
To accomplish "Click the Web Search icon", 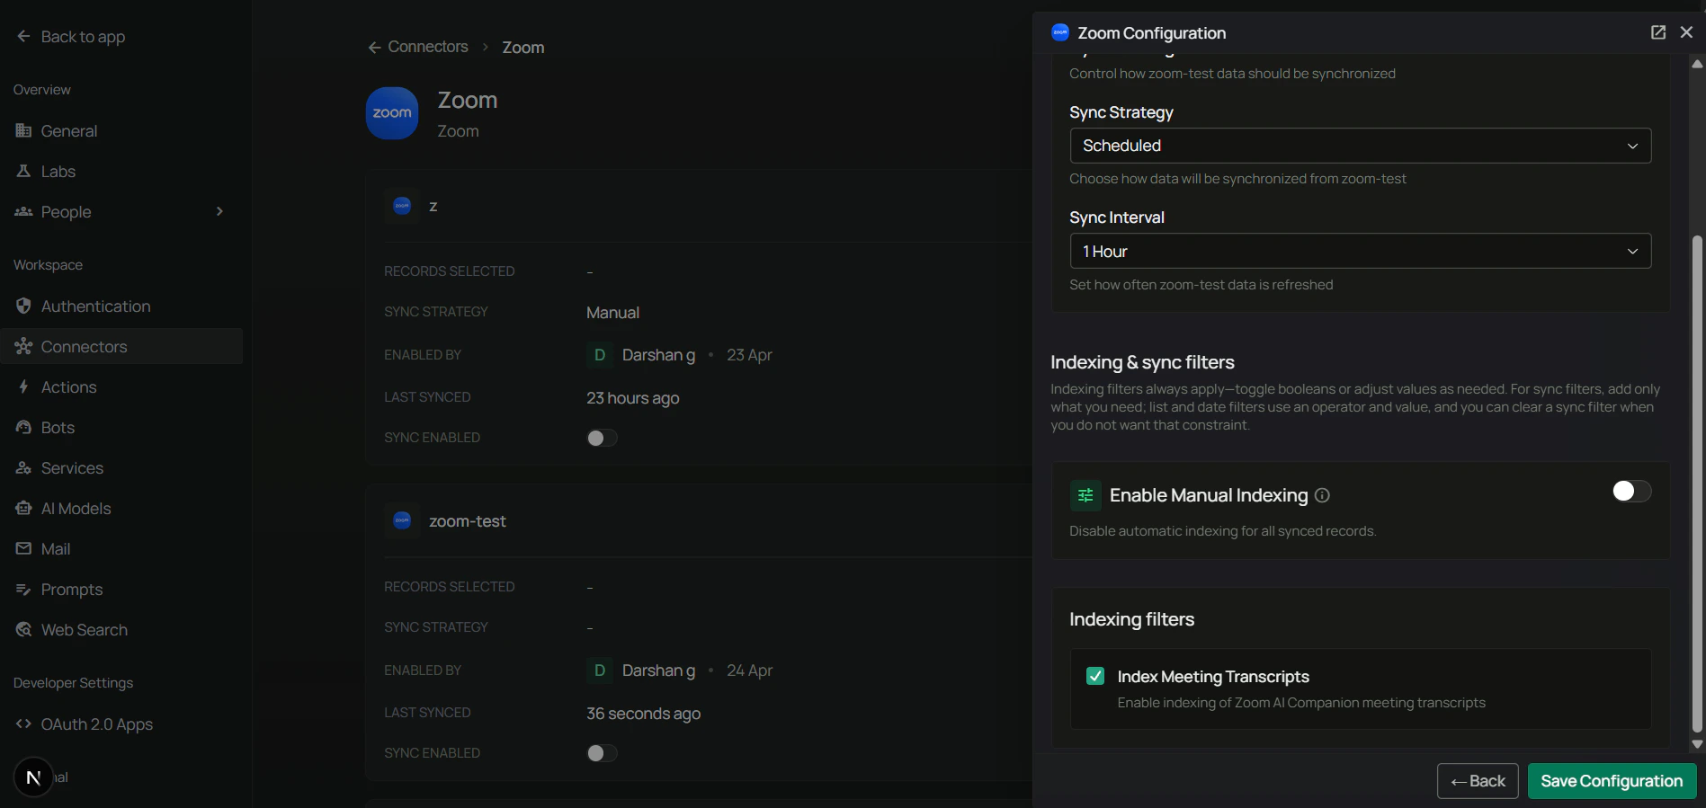I will (x=23, y=629).
